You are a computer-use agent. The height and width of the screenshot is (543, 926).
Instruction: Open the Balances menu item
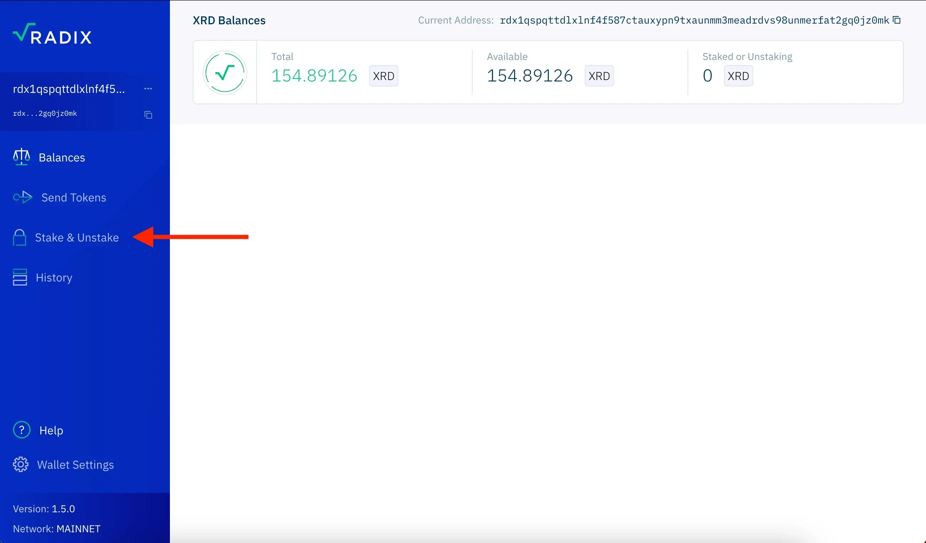[62, 157]
